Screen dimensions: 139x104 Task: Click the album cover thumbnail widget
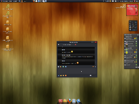tap(132, 10)
